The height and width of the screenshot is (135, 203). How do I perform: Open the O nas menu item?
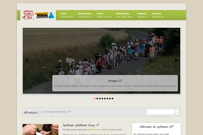click(x=104, y=15)
